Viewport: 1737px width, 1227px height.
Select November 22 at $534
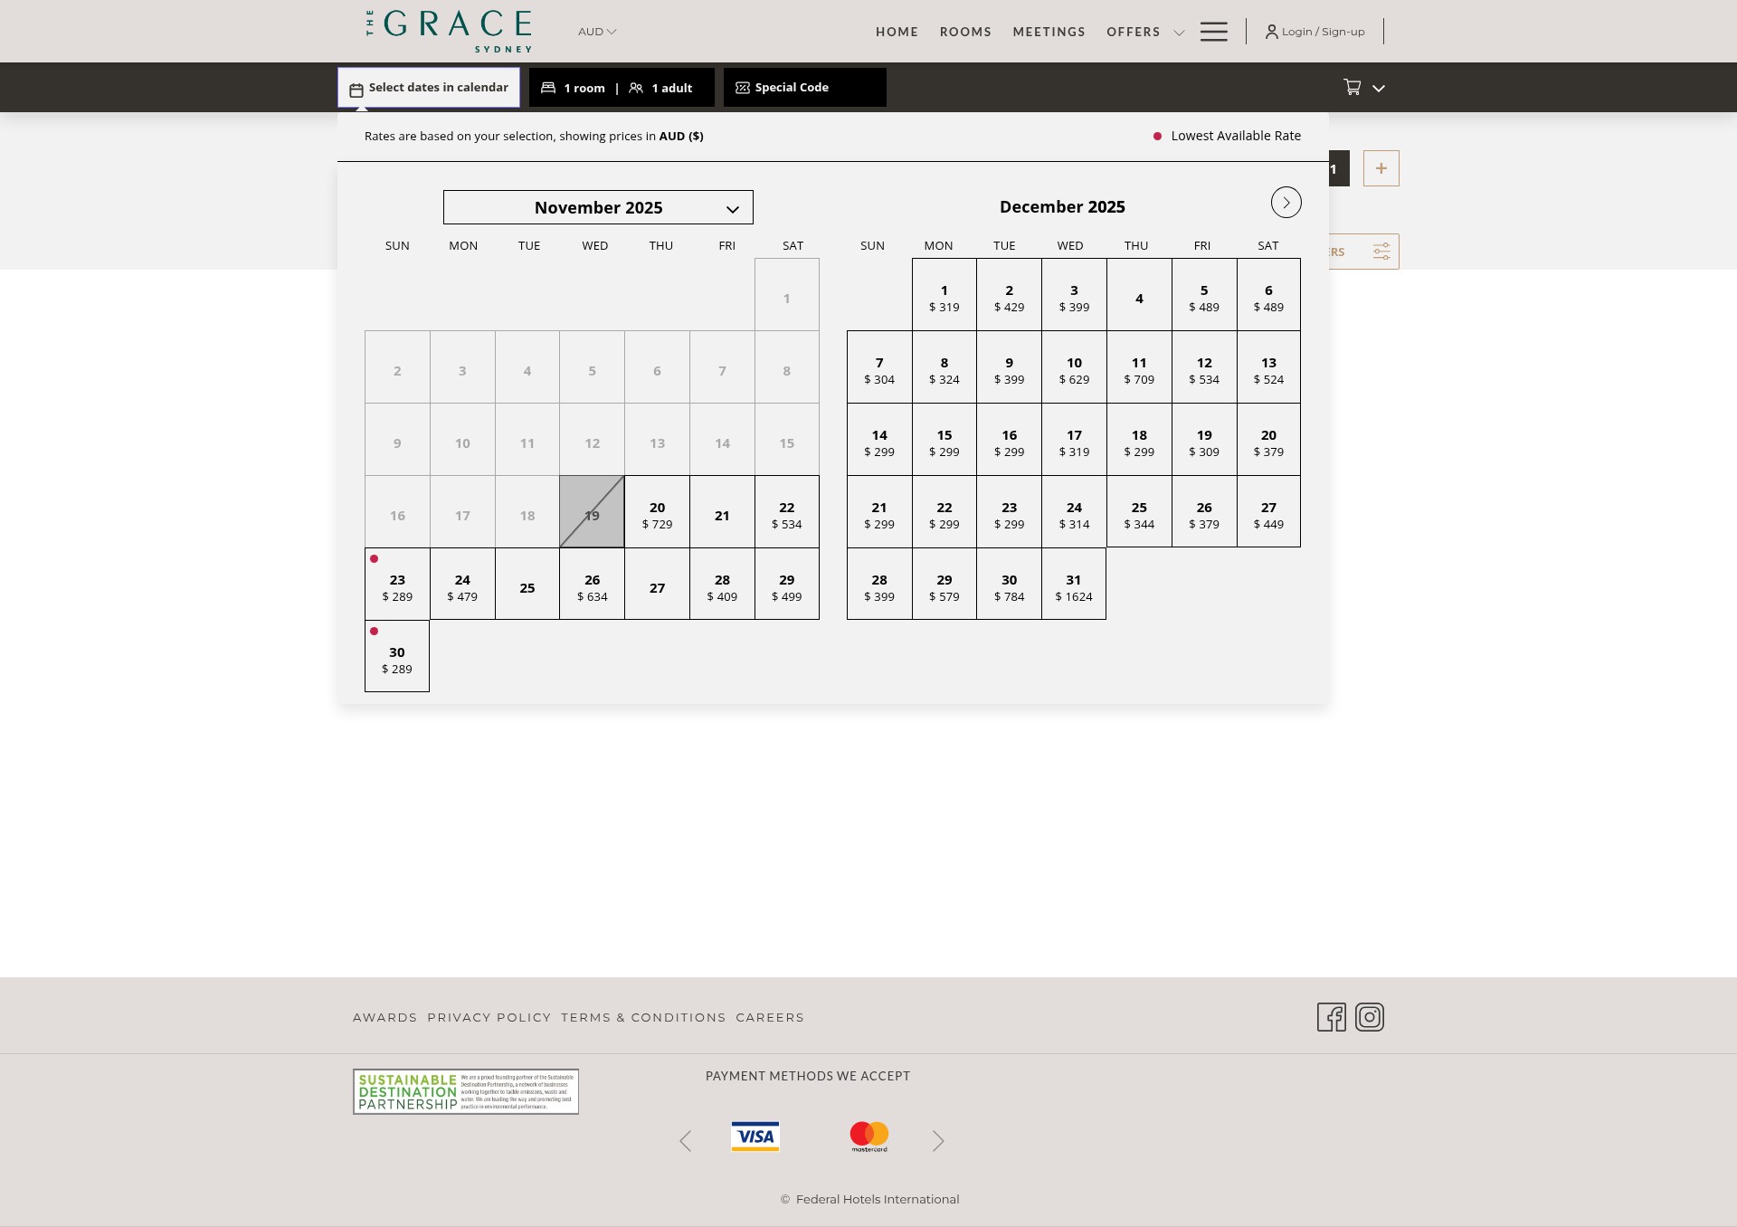click(787, 511)
